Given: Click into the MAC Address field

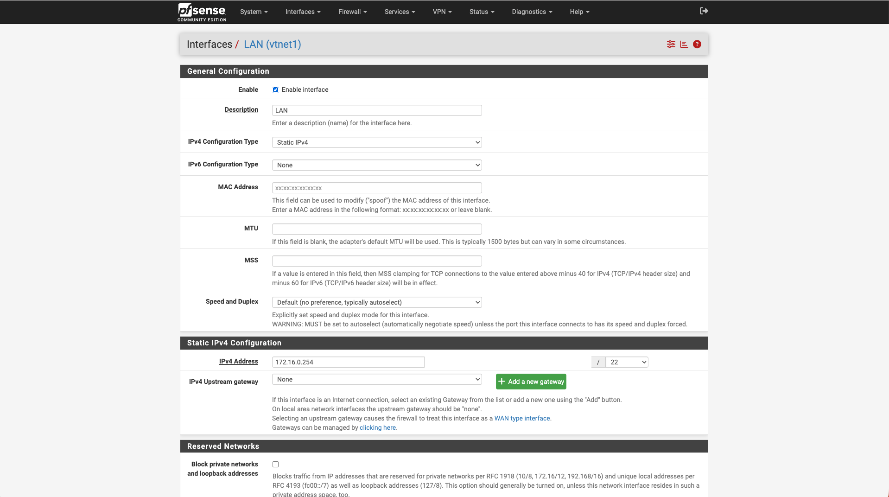Looking at the screenshot, I should click(376, 188).
